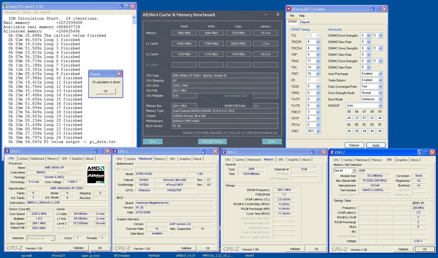
Task: Open File menu in nForce2XT
Action: point(292,16)
